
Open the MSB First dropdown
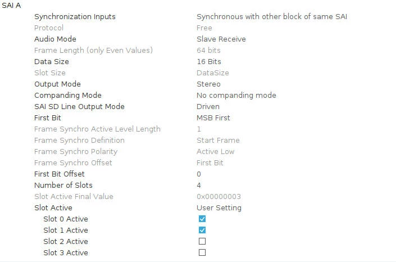point(213,118)
